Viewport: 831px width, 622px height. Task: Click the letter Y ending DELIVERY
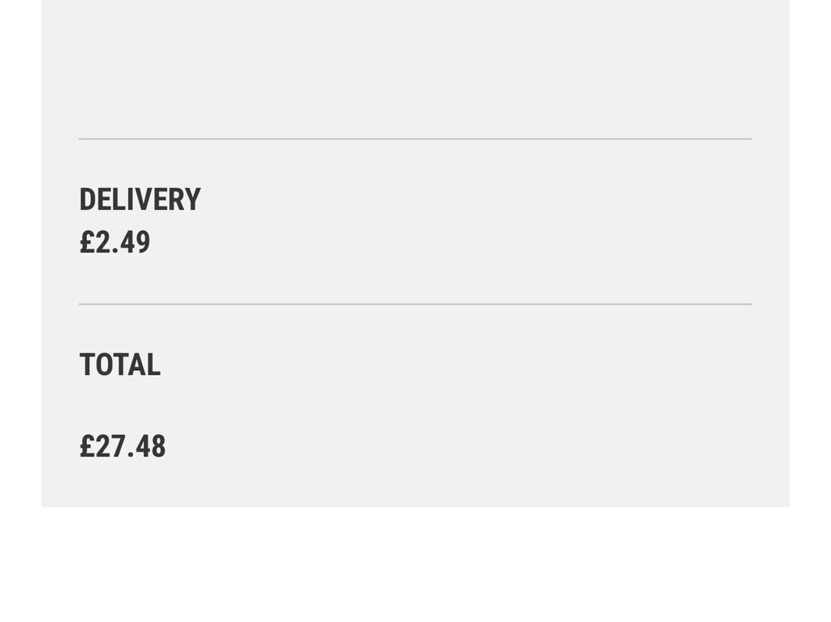pos(192,199)
